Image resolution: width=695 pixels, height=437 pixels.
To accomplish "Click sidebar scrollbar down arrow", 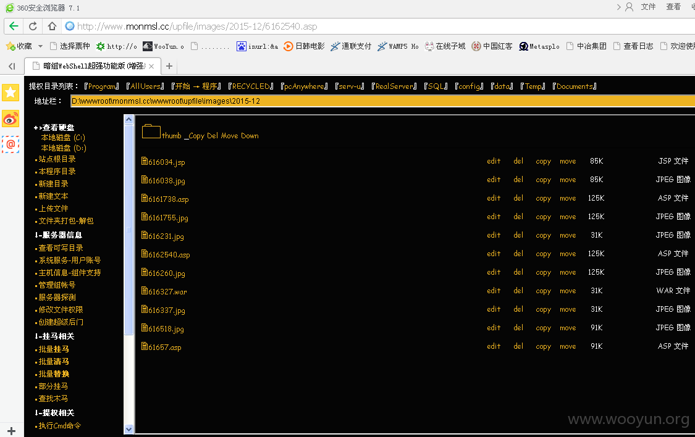I will tap(128, 429).
